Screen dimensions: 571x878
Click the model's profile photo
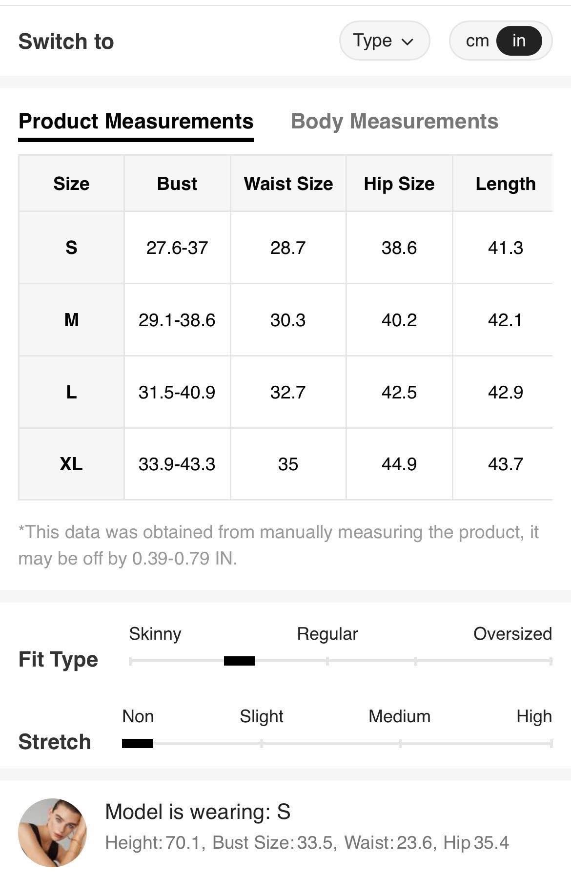[x=52, y=833]
